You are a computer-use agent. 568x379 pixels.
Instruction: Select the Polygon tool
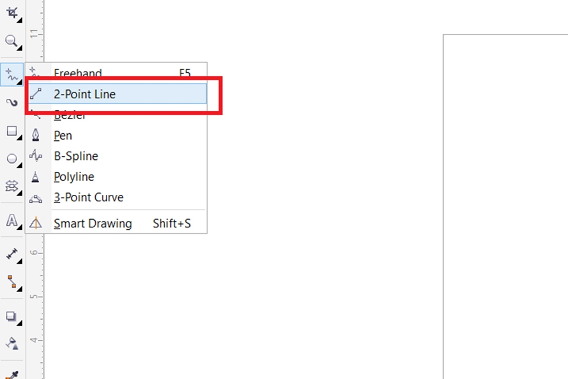pos(11,187)
